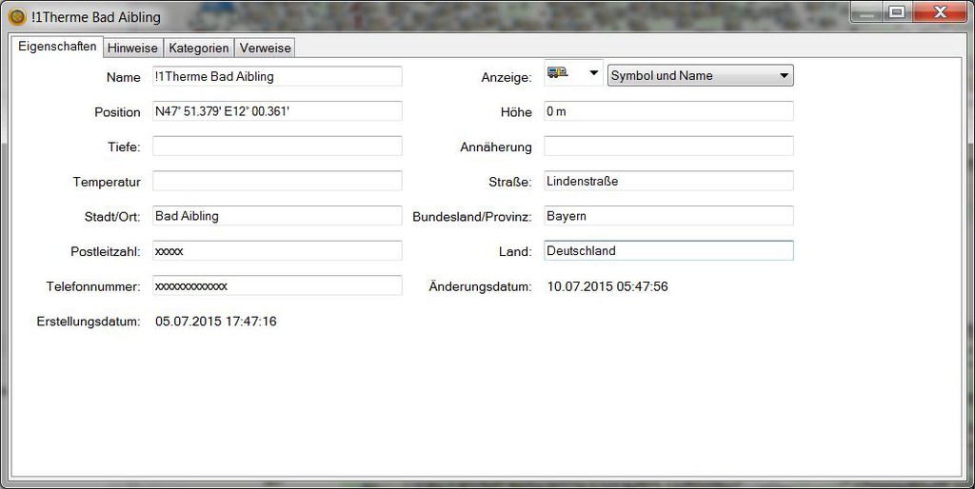Screen dimensions: 975x489
Task: Click into the empty Tiefe field
Action: pyautogui.click(x=276, y=147)
